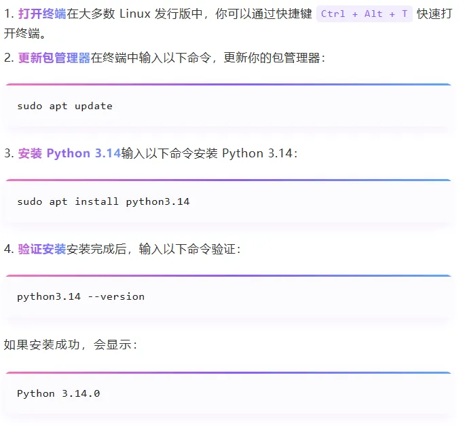Click the text '在大多数 Linux 发行版中'

click(x=135, y=14)
